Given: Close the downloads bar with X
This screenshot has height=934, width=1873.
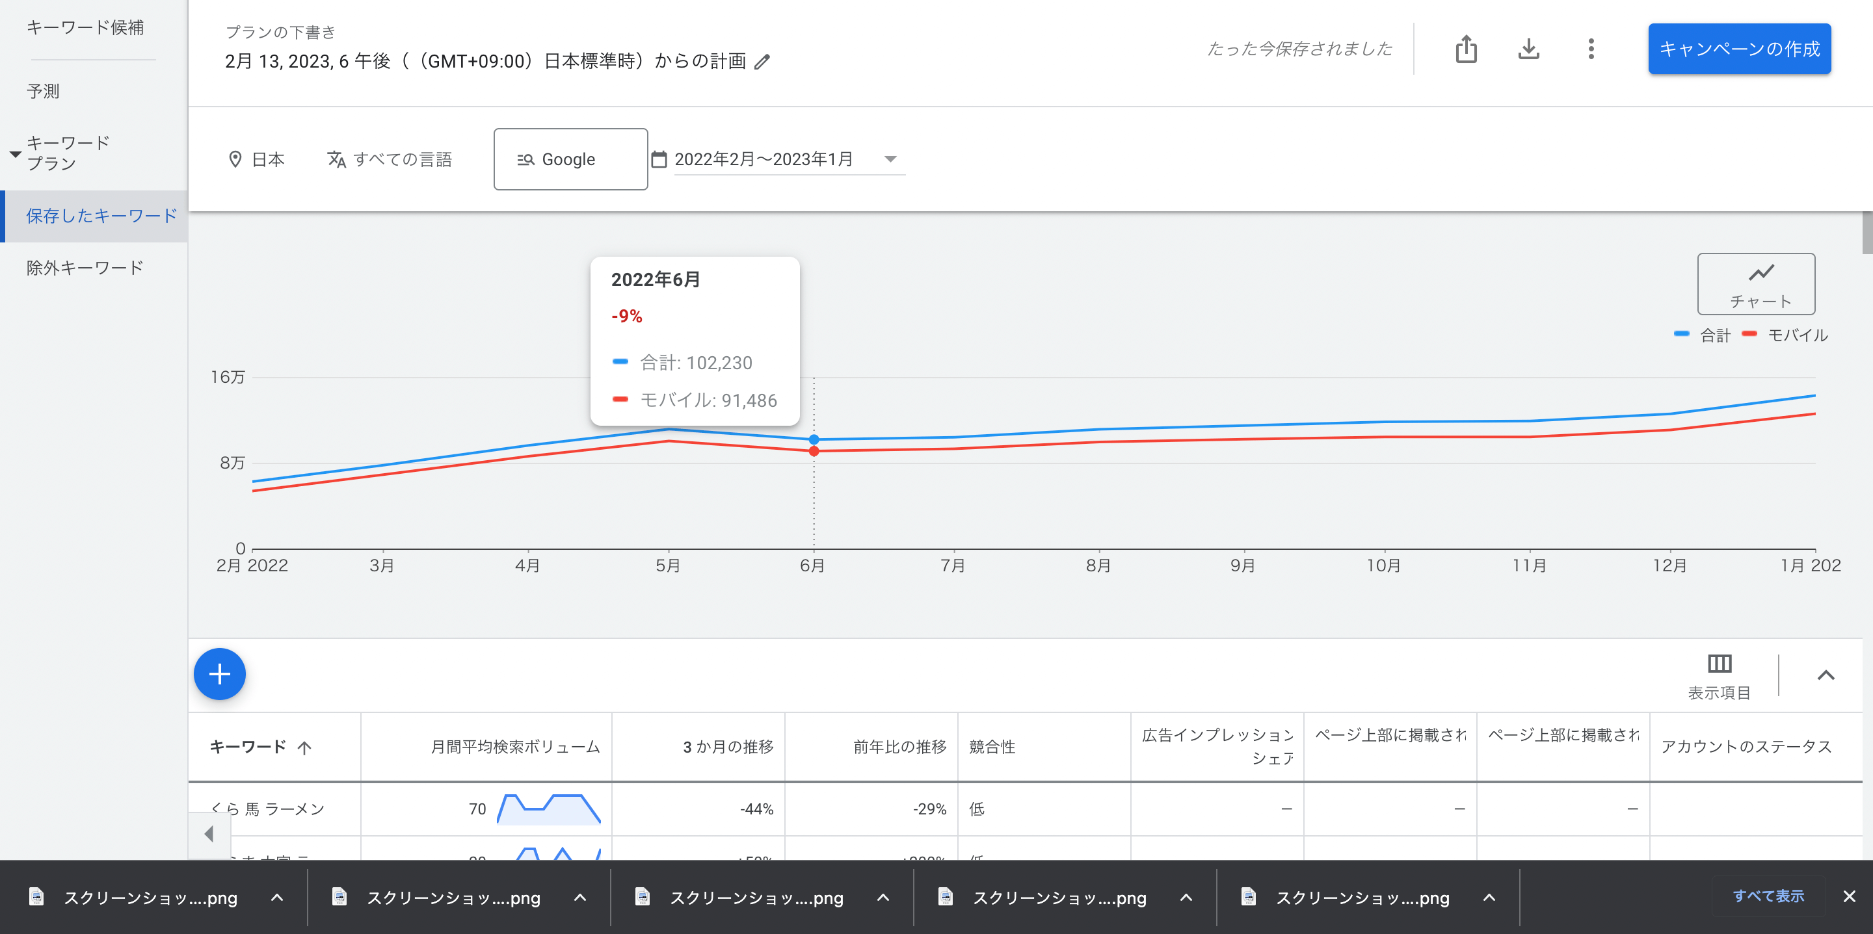Looking at the screenshot, I should (x=1849, y=896).
